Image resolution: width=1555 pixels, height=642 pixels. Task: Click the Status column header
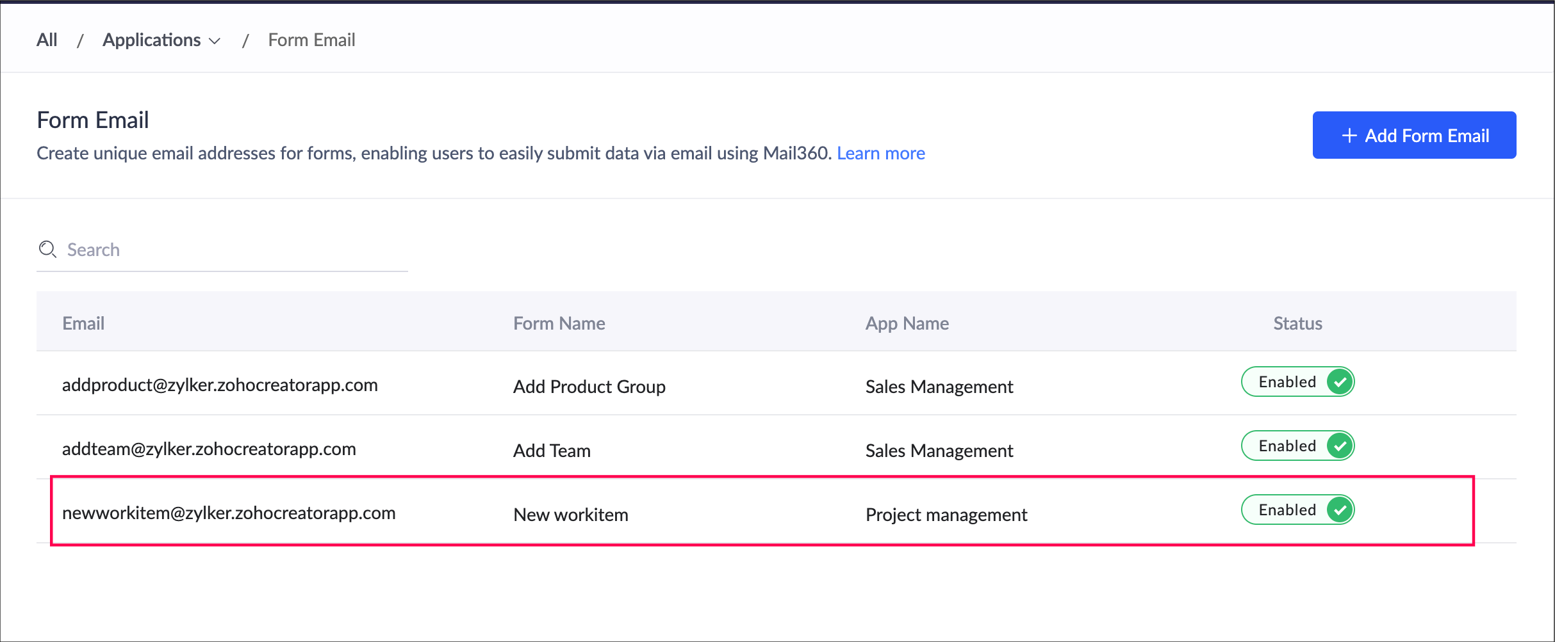pyautogui.click(x=1297, y=323)
